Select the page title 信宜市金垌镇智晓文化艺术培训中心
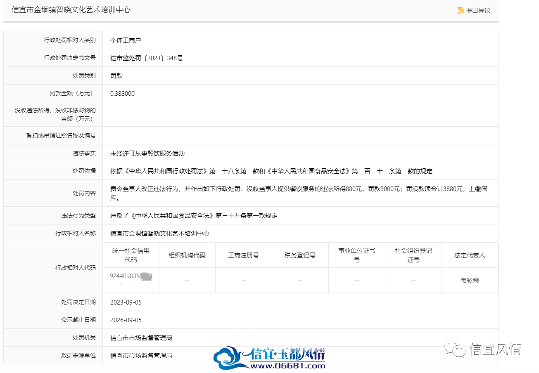 coord(71,10)
